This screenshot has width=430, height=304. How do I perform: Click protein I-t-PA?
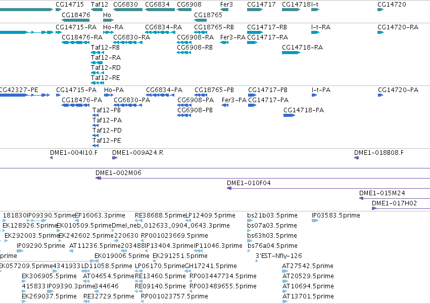pyautogui.click(x=321, y=90)
